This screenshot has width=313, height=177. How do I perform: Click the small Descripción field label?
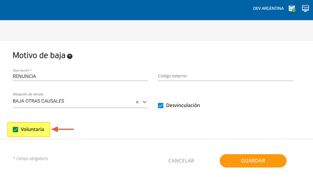click(22, 70)
